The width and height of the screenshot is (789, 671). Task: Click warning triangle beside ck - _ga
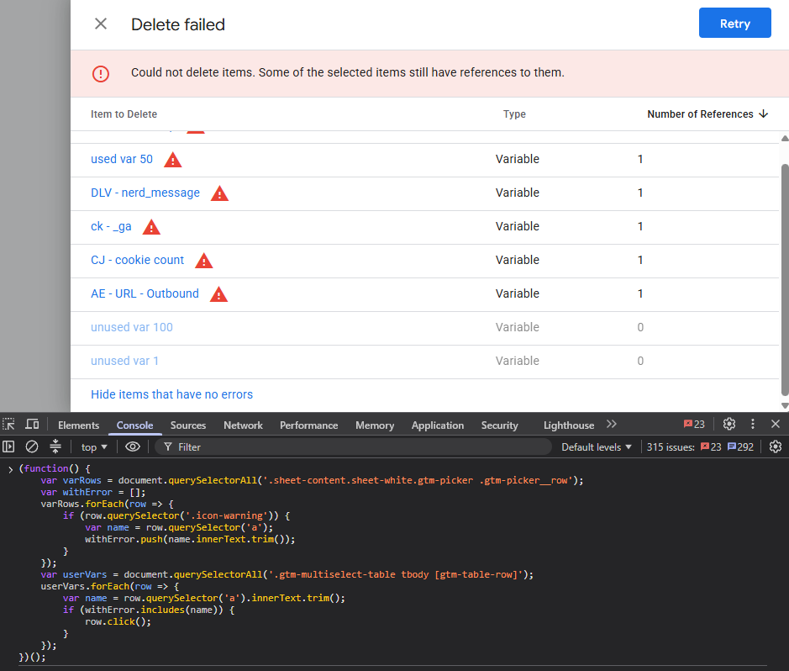pos(151,227)
